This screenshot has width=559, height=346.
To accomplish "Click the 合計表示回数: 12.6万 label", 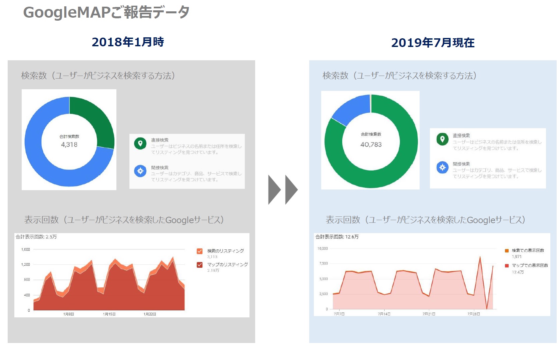I will click(x=337, y=237).
